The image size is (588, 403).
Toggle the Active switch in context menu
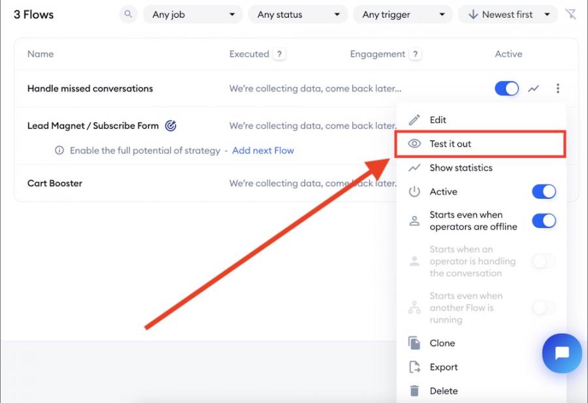(x=544, y=191)
